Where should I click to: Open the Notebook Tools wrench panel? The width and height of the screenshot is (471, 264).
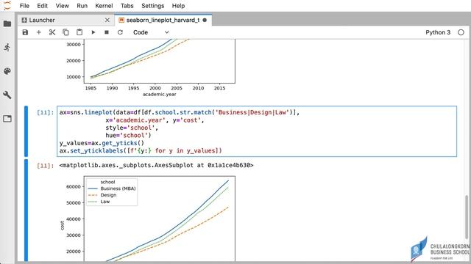point(7,95)
